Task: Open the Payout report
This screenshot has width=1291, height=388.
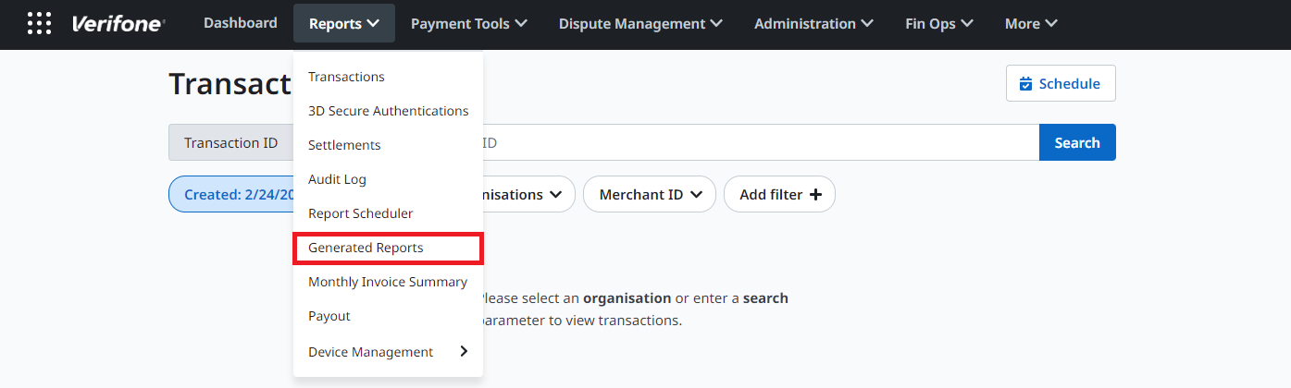Action: [388, 316]
